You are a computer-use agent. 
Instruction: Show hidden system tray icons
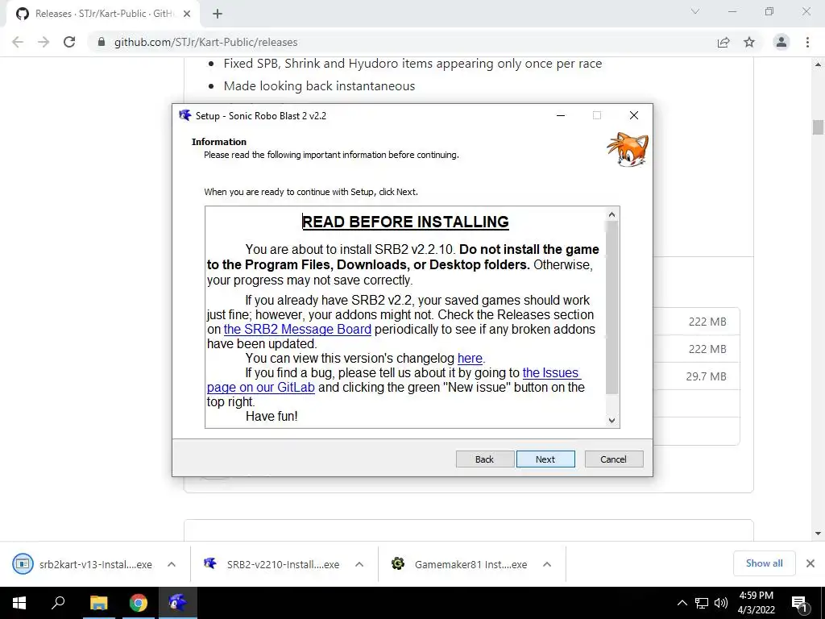[x=682, y=603]
